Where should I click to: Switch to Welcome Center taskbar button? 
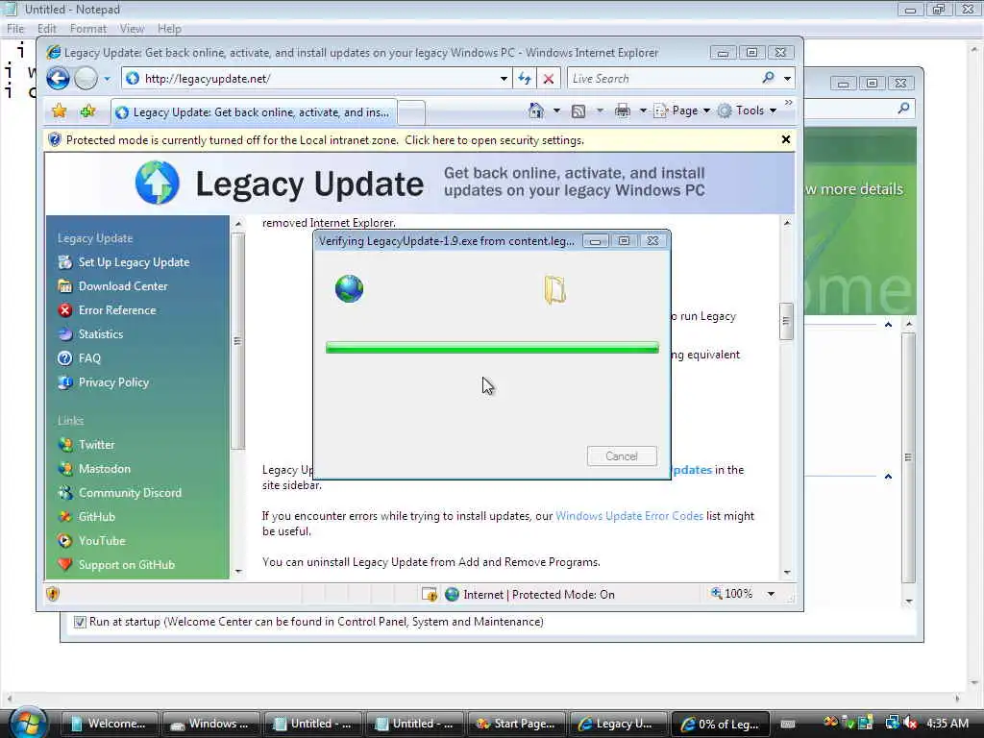click(108, 724)
